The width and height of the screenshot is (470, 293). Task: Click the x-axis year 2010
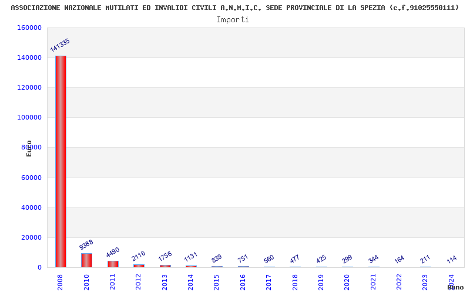click(x=86, y=282)
